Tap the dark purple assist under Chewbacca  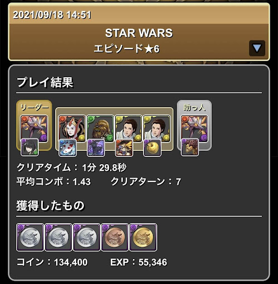(96, 148)
